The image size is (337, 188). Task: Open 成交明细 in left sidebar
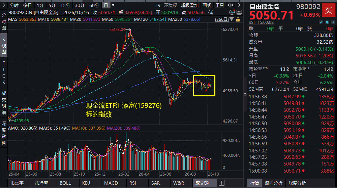[4, 103]
